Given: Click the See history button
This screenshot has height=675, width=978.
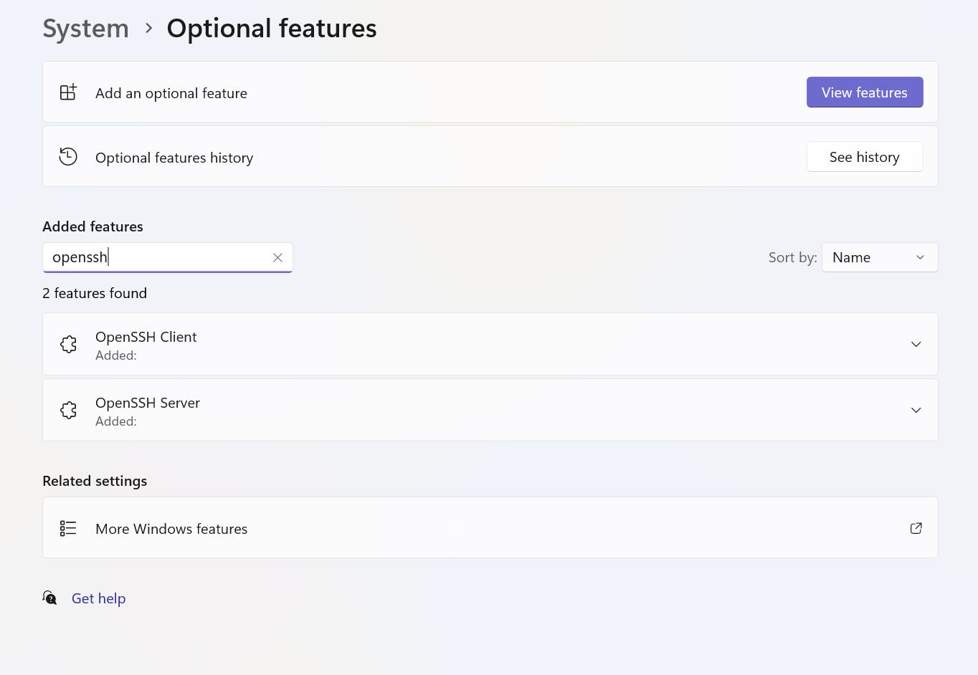Looking at the screenshot, I should [865, 157].
